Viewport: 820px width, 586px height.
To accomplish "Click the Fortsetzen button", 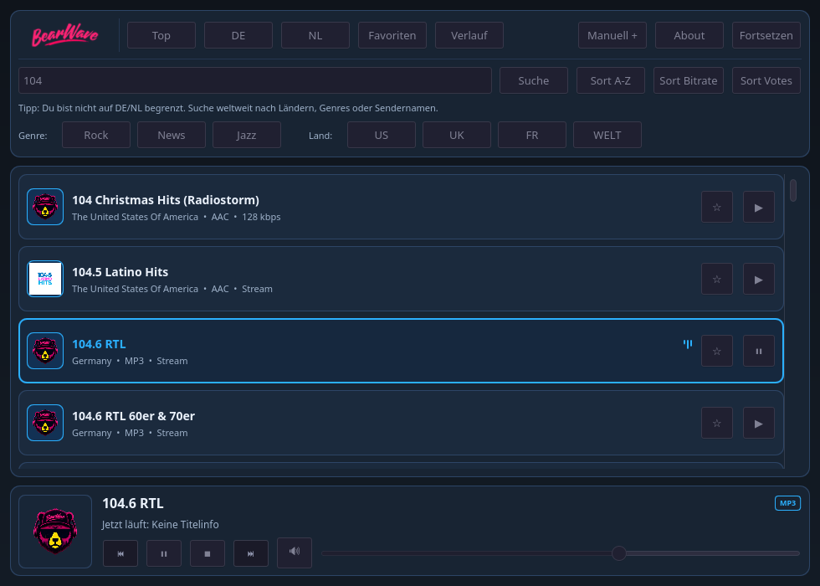I will tap(766, 35).
